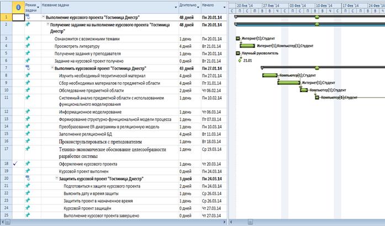Click the pin icon for 'Обследование предметной области'
The height and width of the screenshot is (226, 385).
tap(28, 90)
